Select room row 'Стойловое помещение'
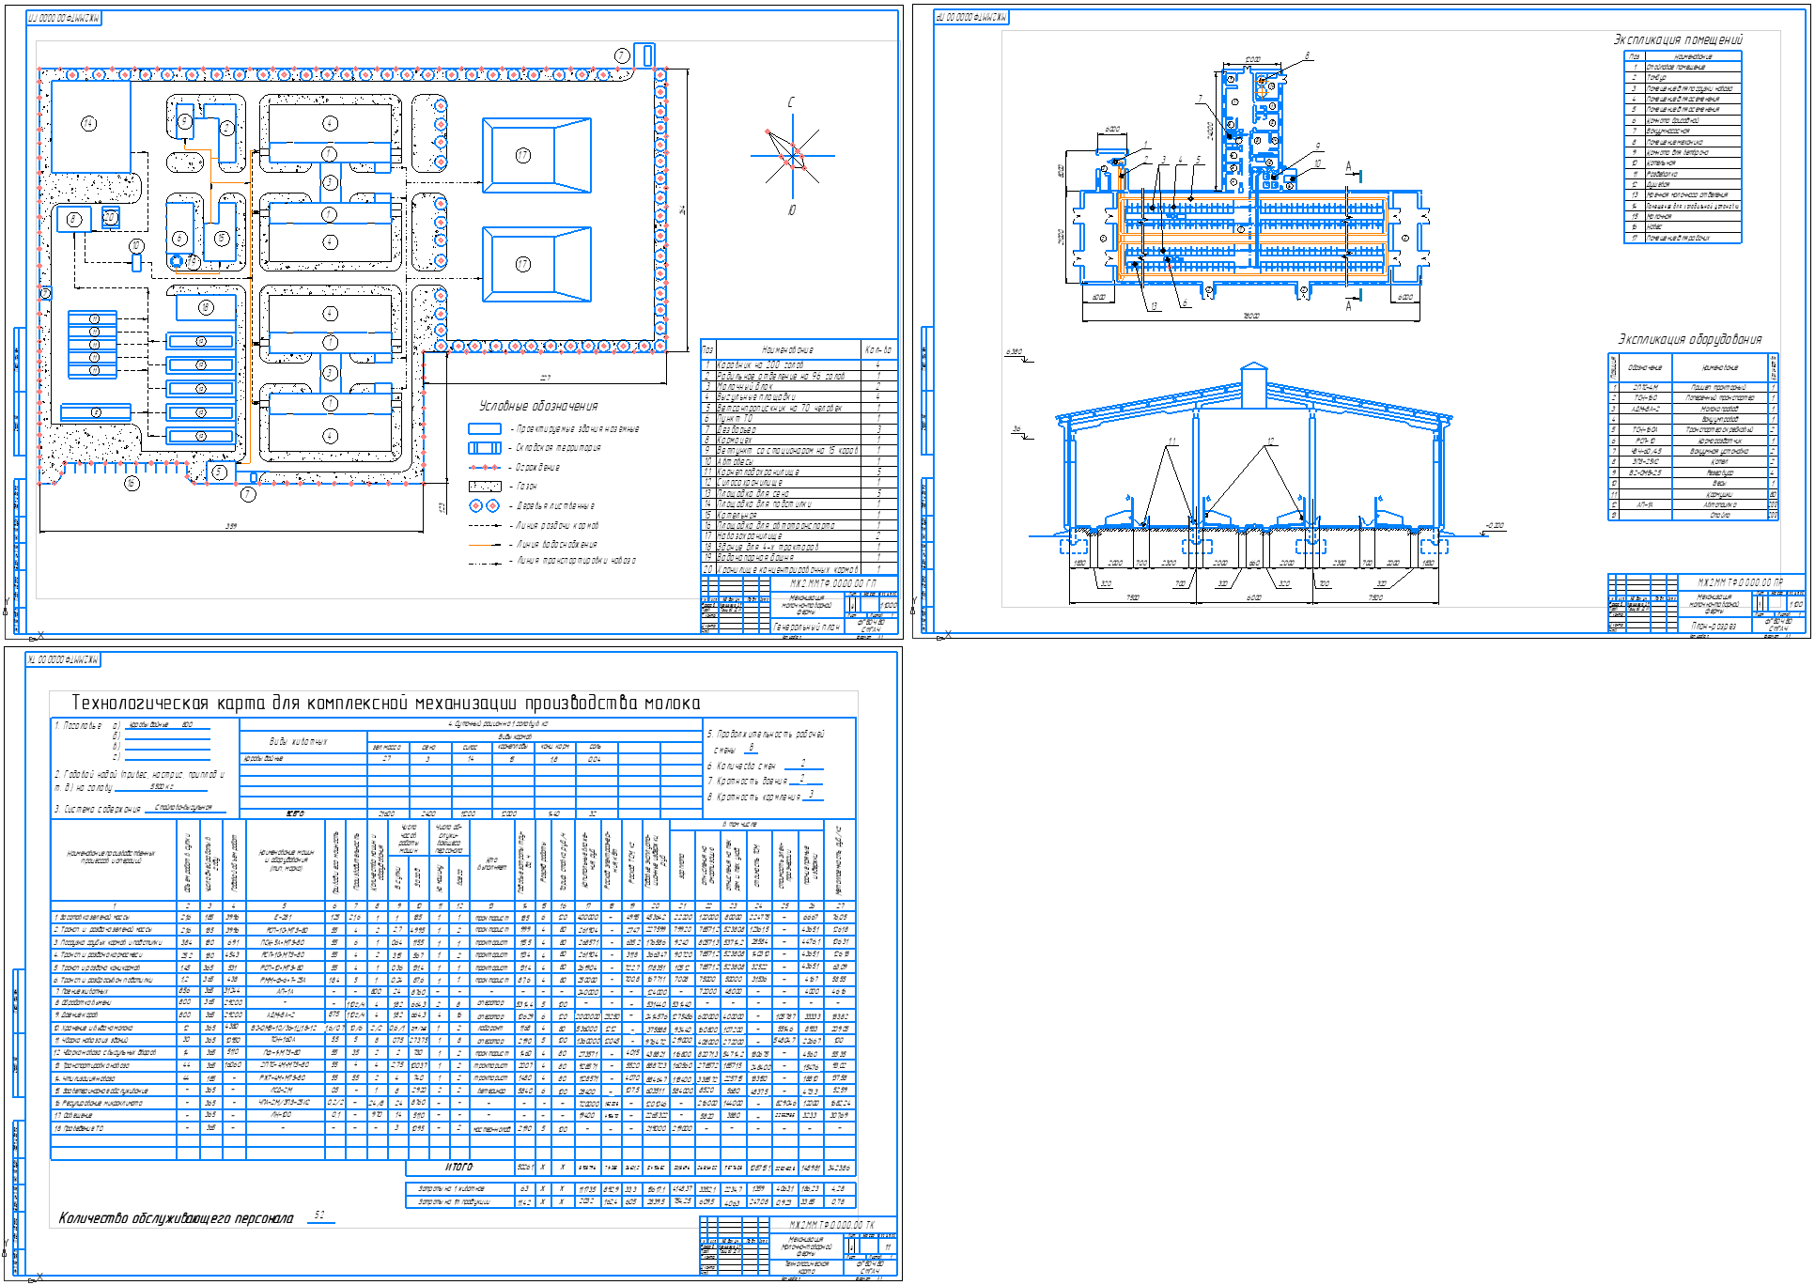This screenshot has height=1285, width=1815. (1683, 67)
